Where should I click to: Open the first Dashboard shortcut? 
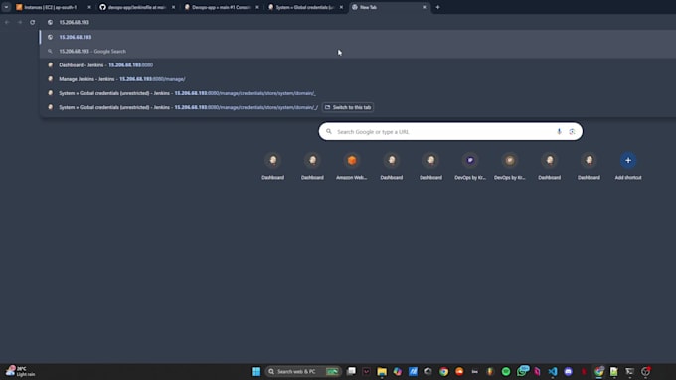(273, 166)
